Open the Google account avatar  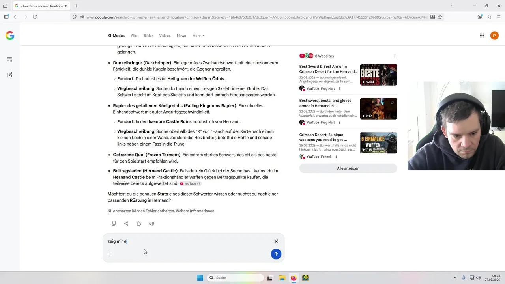pos(494,35)
